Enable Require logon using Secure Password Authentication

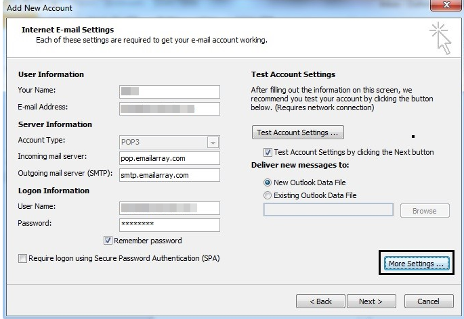click(24, 258)
